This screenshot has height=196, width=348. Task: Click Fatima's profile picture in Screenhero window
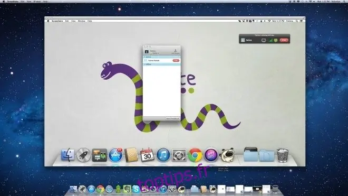[147, 52]
